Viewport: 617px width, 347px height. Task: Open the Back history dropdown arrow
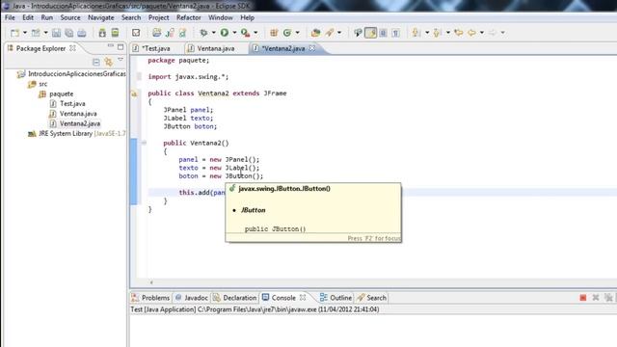pos(482,33)
